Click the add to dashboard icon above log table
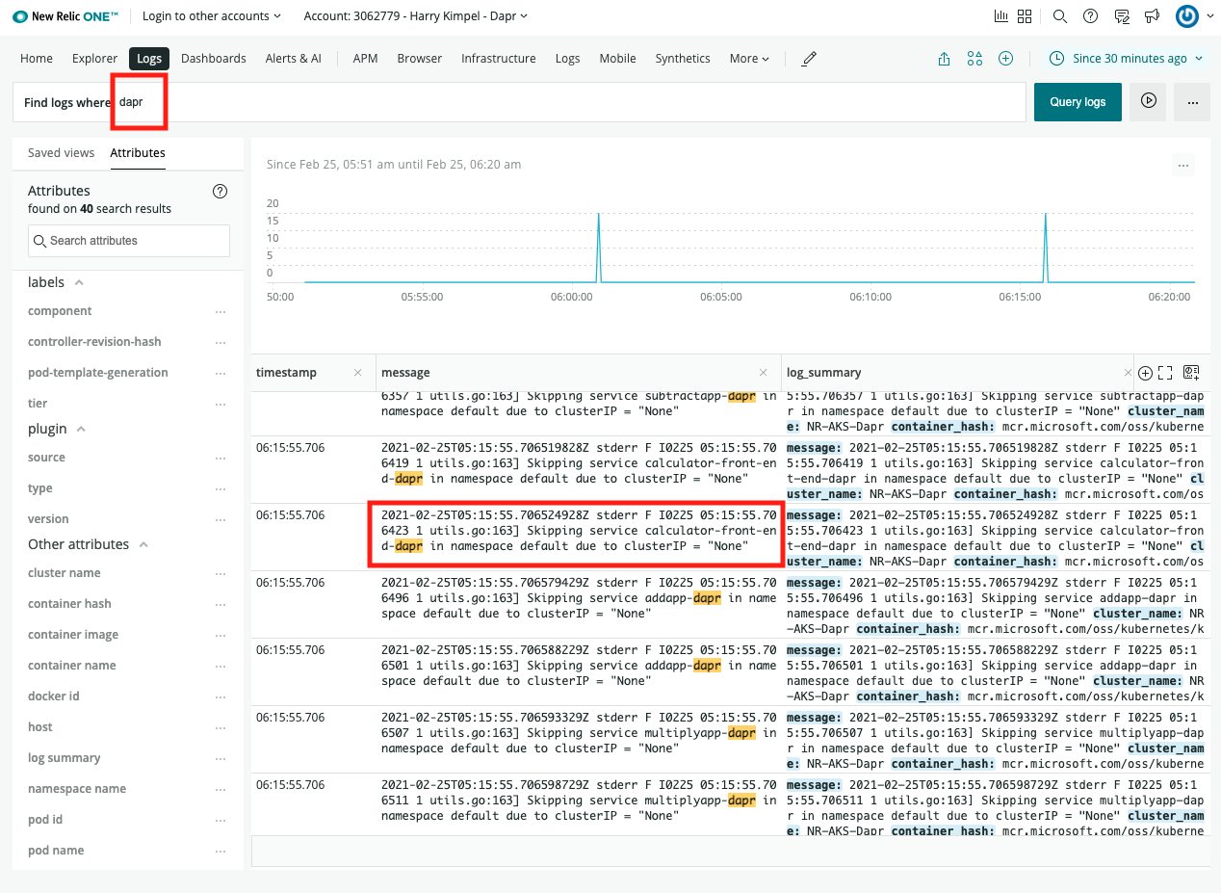Image resolution: width=1221 pixels, height=893 pixels. tap(1191, 373)
